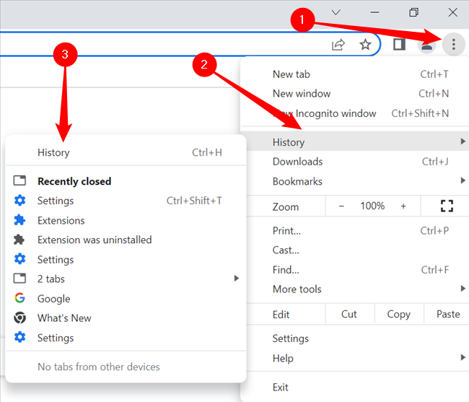This screenshot has width=469, height=402.
Task: Click gear icon of the last Settings entry
Action: pyautogui.click(x=19, y=337)
